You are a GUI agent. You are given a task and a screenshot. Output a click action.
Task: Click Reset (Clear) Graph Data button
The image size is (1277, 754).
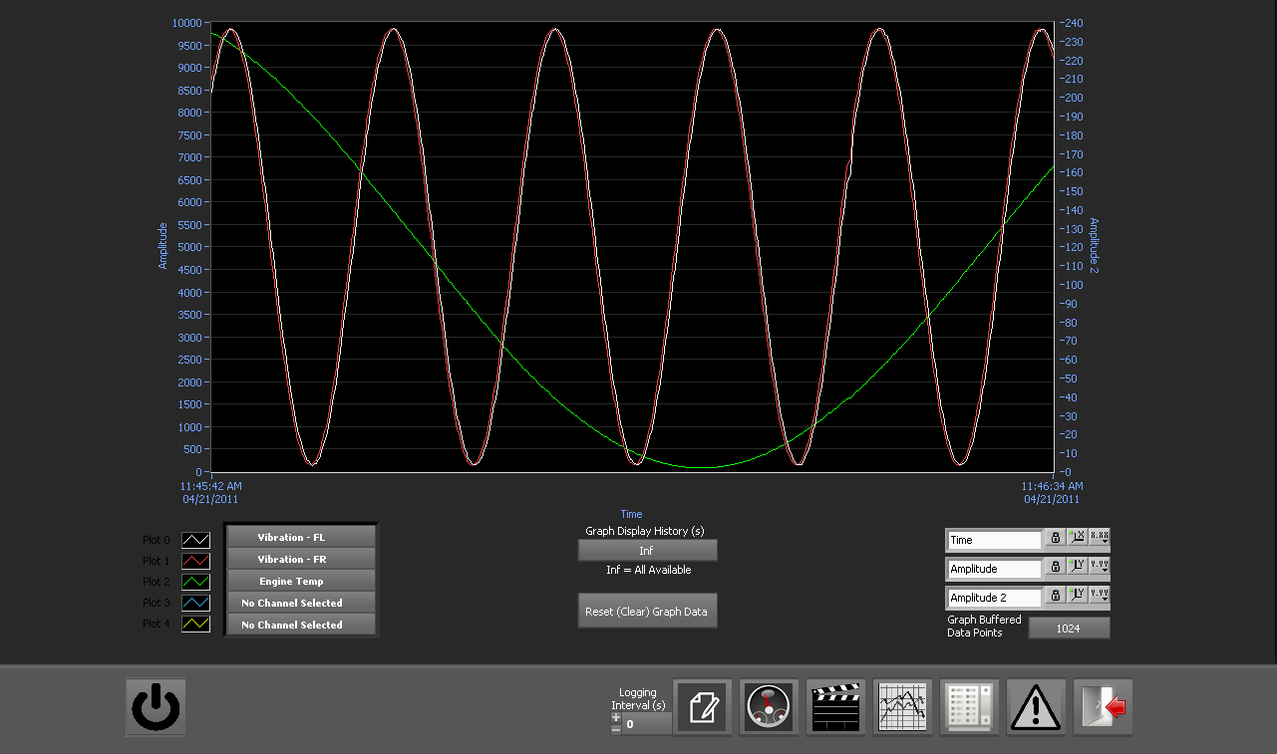[x=647, y=611]
